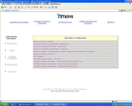Screen dimensions: 132x106
Task: Click the Operation Configuration table header
Action: coord(75,38)
